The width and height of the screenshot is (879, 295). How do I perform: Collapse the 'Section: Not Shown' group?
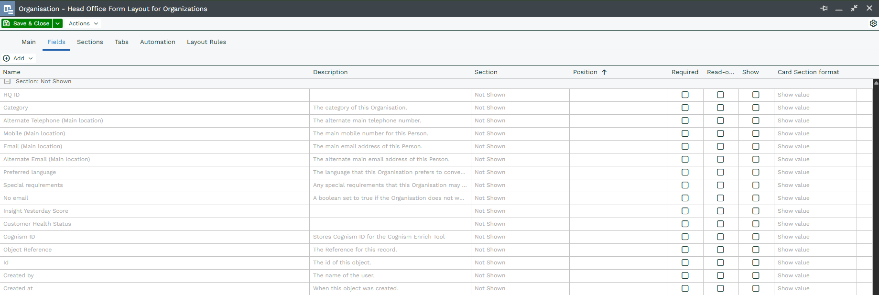click(7, 82)
